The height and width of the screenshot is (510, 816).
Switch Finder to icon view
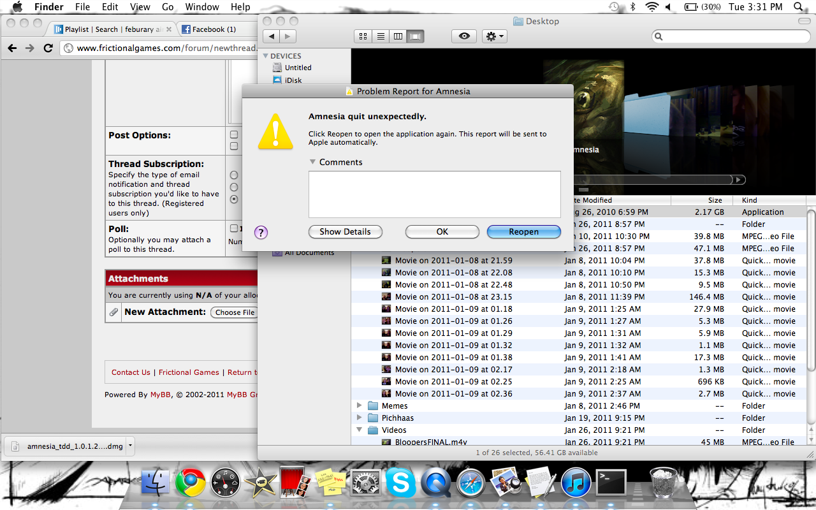pos(363,36)
